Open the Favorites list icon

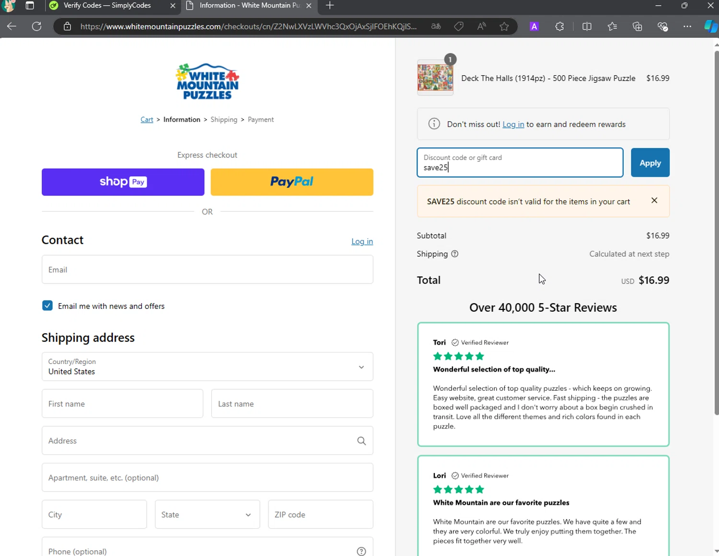[612, 26]
